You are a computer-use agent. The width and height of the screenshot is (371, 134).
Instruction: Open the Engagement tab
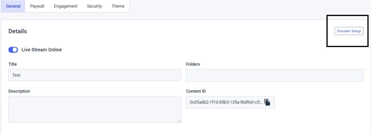[66, 6]
